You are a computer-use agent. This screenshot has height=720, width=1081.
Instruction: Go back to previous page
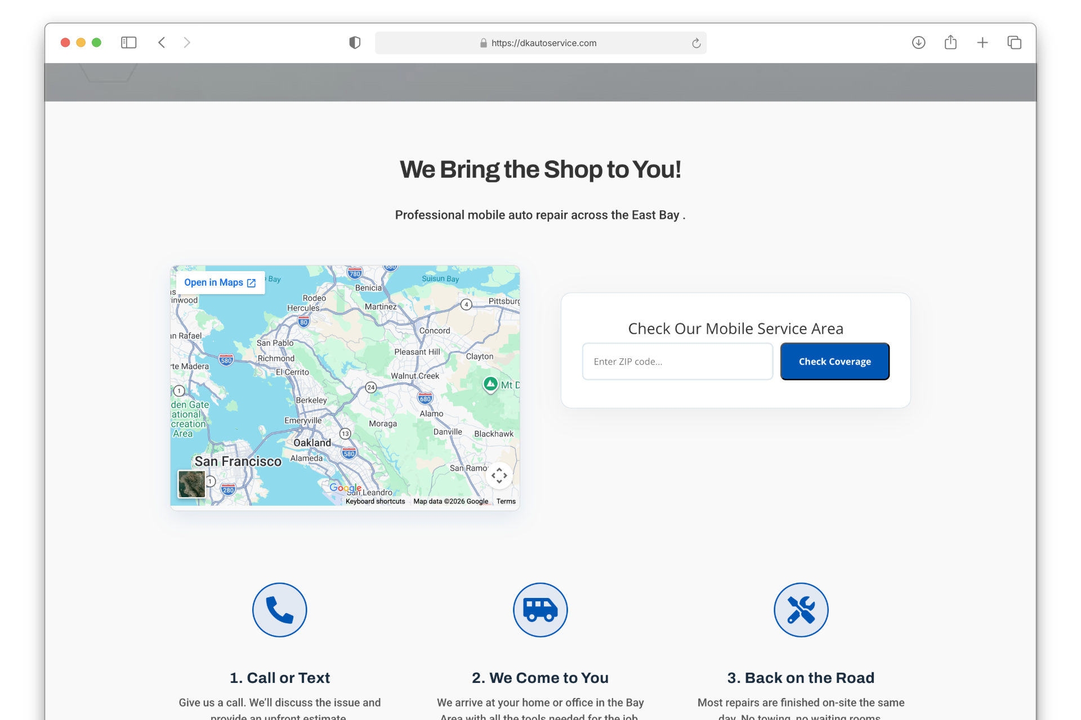tap(162, 43)
